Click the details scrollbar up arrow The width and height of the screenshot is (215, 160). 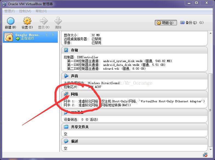pyautogui.click(x=211, y=33)
